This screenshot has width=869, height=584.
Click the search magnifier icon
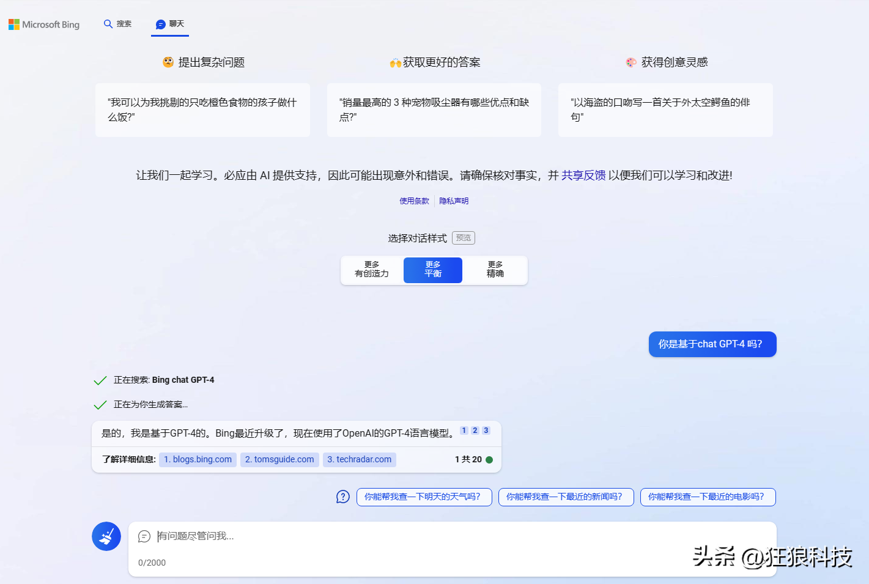(108, 24)
